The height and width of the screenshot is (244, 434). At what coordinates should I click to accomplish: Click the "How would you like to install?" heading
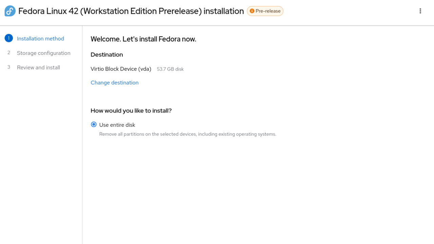click(x=131, y=110)
